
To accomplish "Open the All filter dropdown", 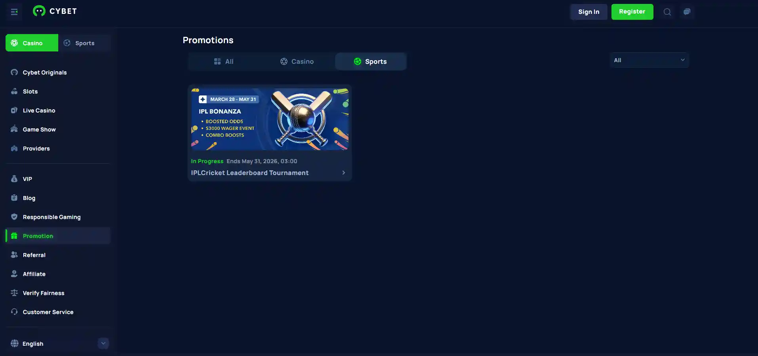I will 649,60.
